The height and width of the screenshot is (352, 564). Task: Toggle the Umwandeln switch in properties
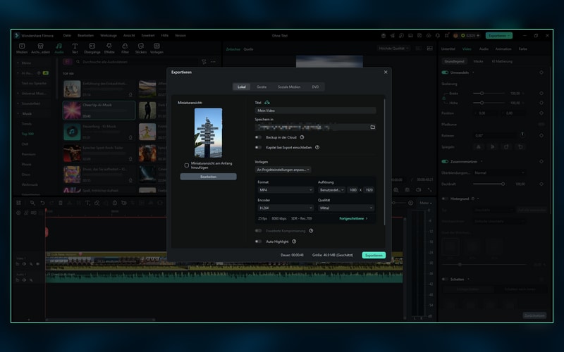[445, 73]
